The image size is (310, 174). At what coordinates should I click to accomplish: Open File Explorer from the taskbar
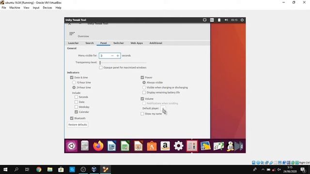(50, 170)
